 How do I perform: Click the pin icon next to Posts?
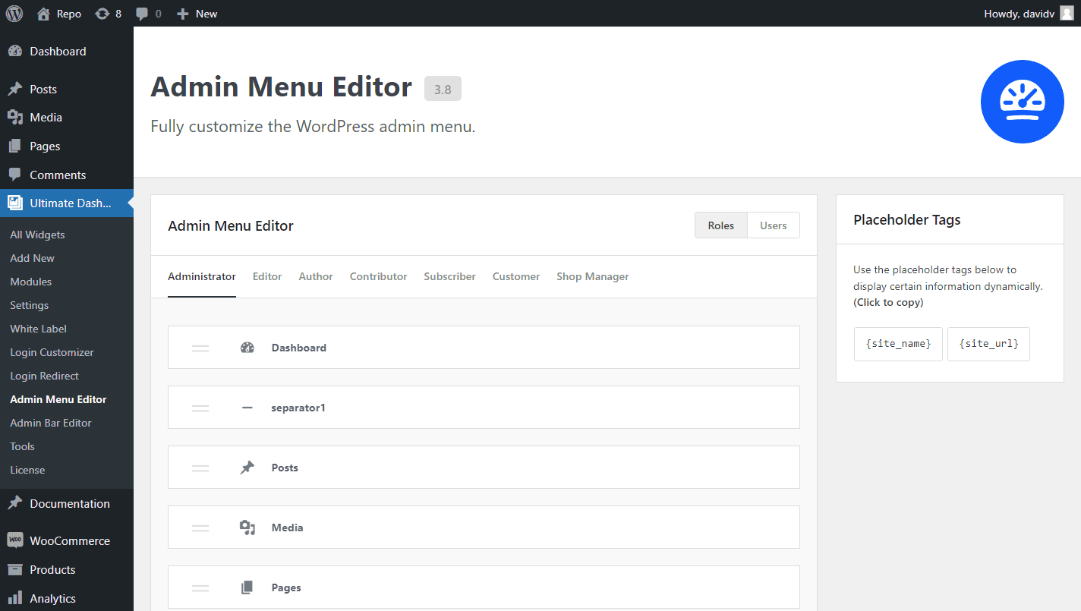pyautogui.click(x=247, y=467)
